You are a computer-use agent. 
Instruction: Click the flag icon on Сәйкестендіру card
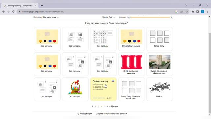pos(113,81)
